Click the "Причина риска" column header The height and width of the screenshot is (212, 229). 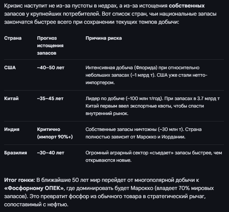pyautogui.click(x=103, y=38)
